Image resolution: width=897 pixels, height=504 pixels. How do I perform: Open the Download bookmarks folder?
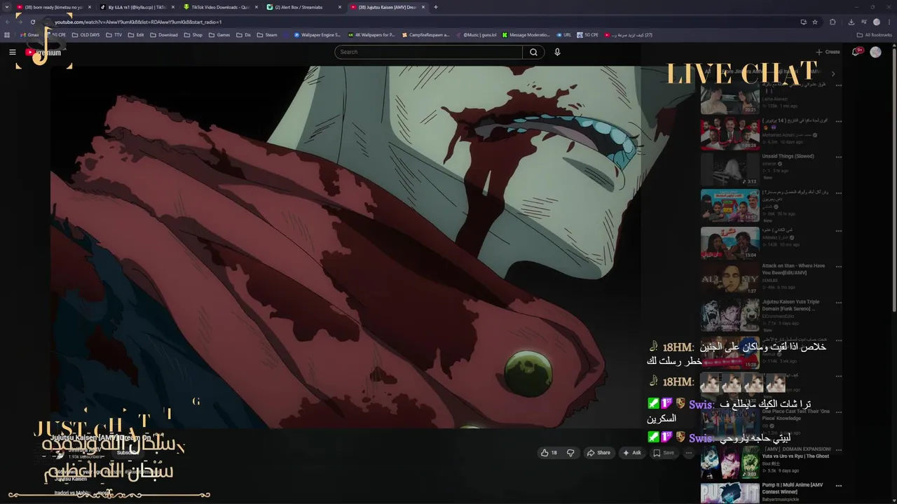point(164,35)
